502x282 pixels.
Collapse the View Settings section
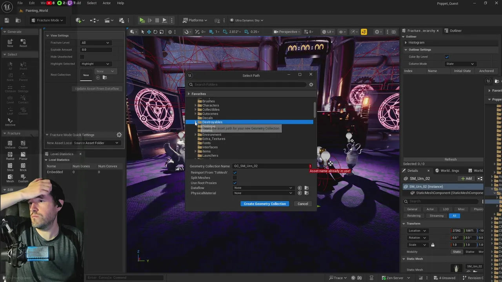(x=47, y=36)
